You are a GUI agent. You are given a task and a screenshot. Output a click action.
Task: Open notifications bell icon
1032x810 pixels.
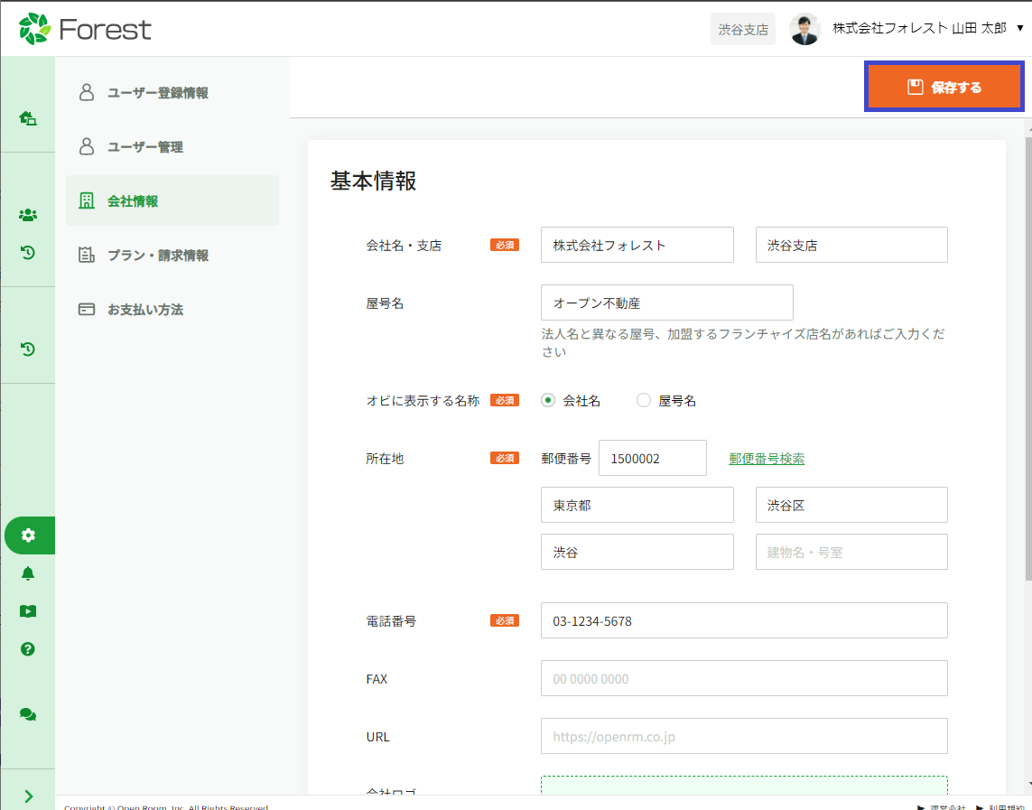[28, 573]
